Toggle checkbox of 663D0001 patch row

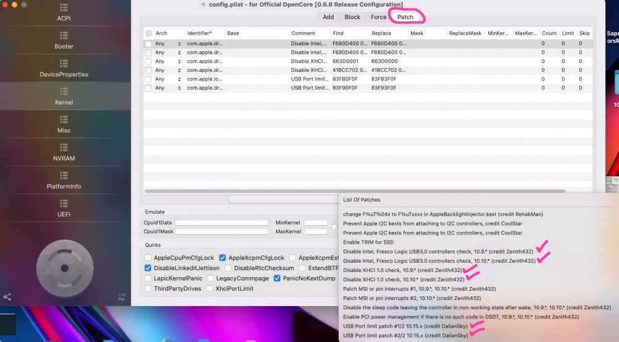pyautogui.click(x=149, y=62)
